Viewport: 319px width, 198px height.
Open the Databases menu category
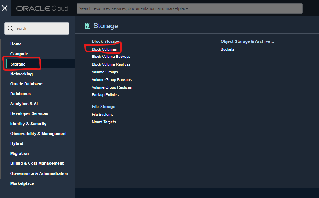click(21, 94)
